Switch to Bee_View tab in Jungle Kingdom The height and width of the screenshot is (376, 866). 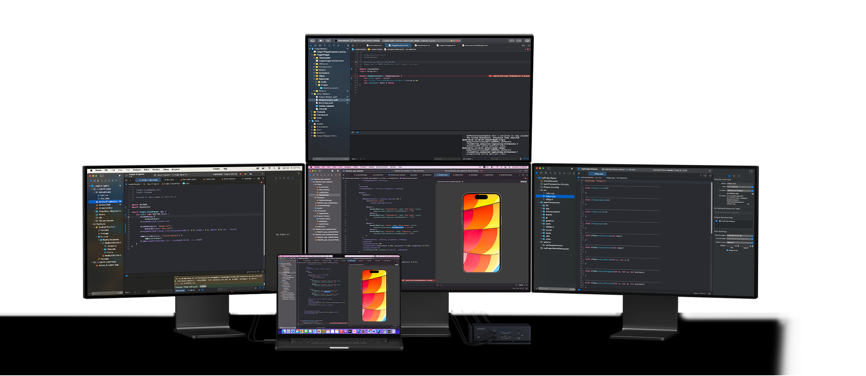click(x=169, y=180)
